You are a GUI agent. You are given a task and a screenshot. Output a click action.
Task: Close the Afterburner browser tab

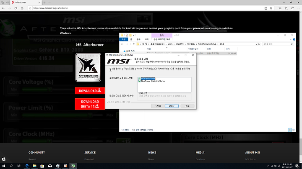pyautogui.click(x=39, y=3)
